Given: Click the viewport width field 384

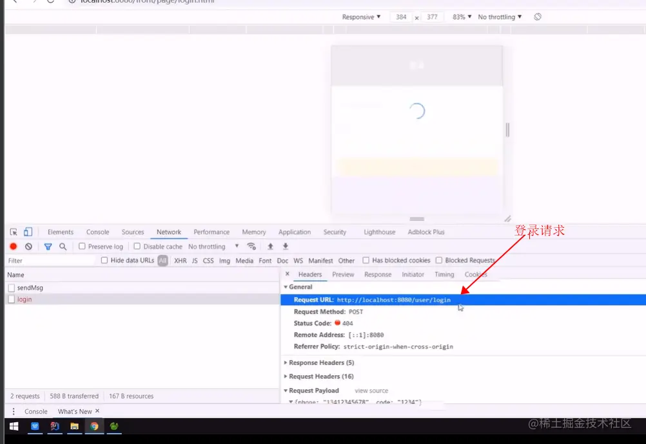Looking at the screenshot, I should point(401,17).
